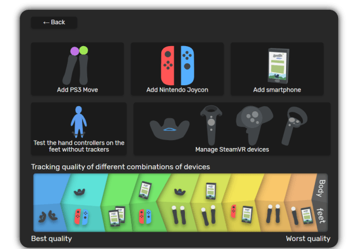Click the PS3 Move controllers icon
Image resolution: width=356 pixels, height=249 pixels.
pyautogui.click(x=76, y=65)
